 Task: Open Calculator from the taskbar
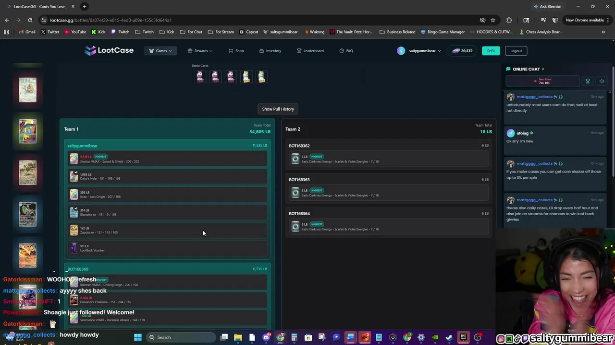click(294, 337)
